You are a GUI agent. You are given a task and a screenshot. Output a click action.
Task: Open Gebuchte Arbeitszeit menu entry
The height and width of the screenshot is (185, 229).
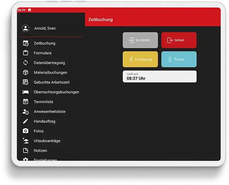pyautogui.click(x=51, y=82)
